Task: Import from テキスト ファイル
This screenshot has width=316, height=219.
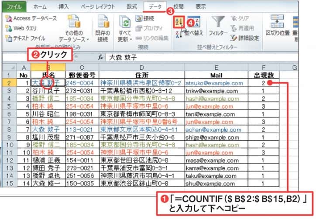Action: (x=26, y=38)
